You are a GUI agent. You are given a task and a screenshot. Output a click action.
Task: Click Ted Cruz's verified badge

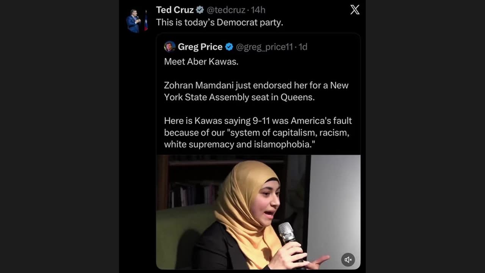[x=200, y=10]
